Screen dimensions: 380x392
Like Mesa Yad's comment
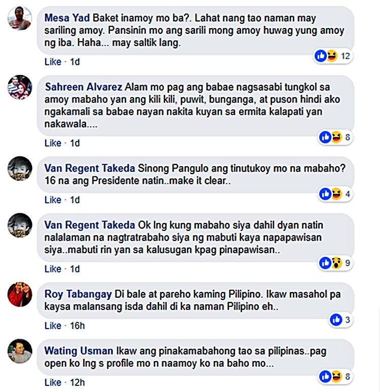coord(53,62)
